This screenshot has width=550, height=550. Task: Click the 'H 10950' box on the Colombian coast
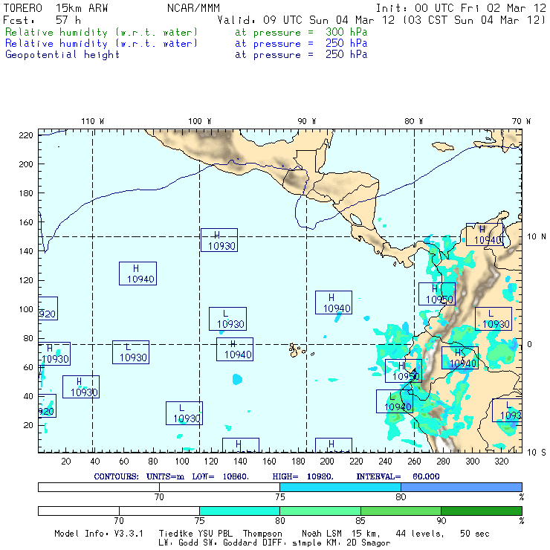(437, 294)
